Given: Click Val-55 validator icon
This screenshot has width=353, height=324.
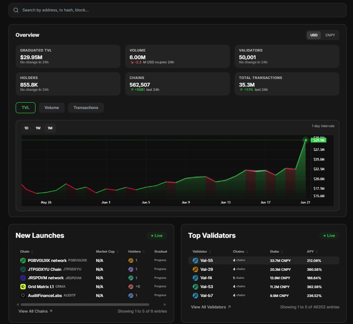Looking at the screenshot, I should point(195,260).
